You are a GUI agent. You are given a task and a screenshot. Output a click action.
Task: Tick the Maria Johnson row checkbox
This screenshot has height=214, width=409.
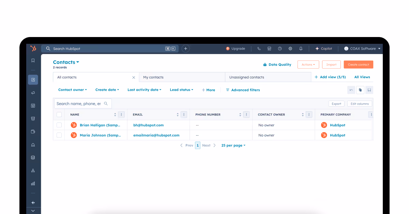click(59, 135)
